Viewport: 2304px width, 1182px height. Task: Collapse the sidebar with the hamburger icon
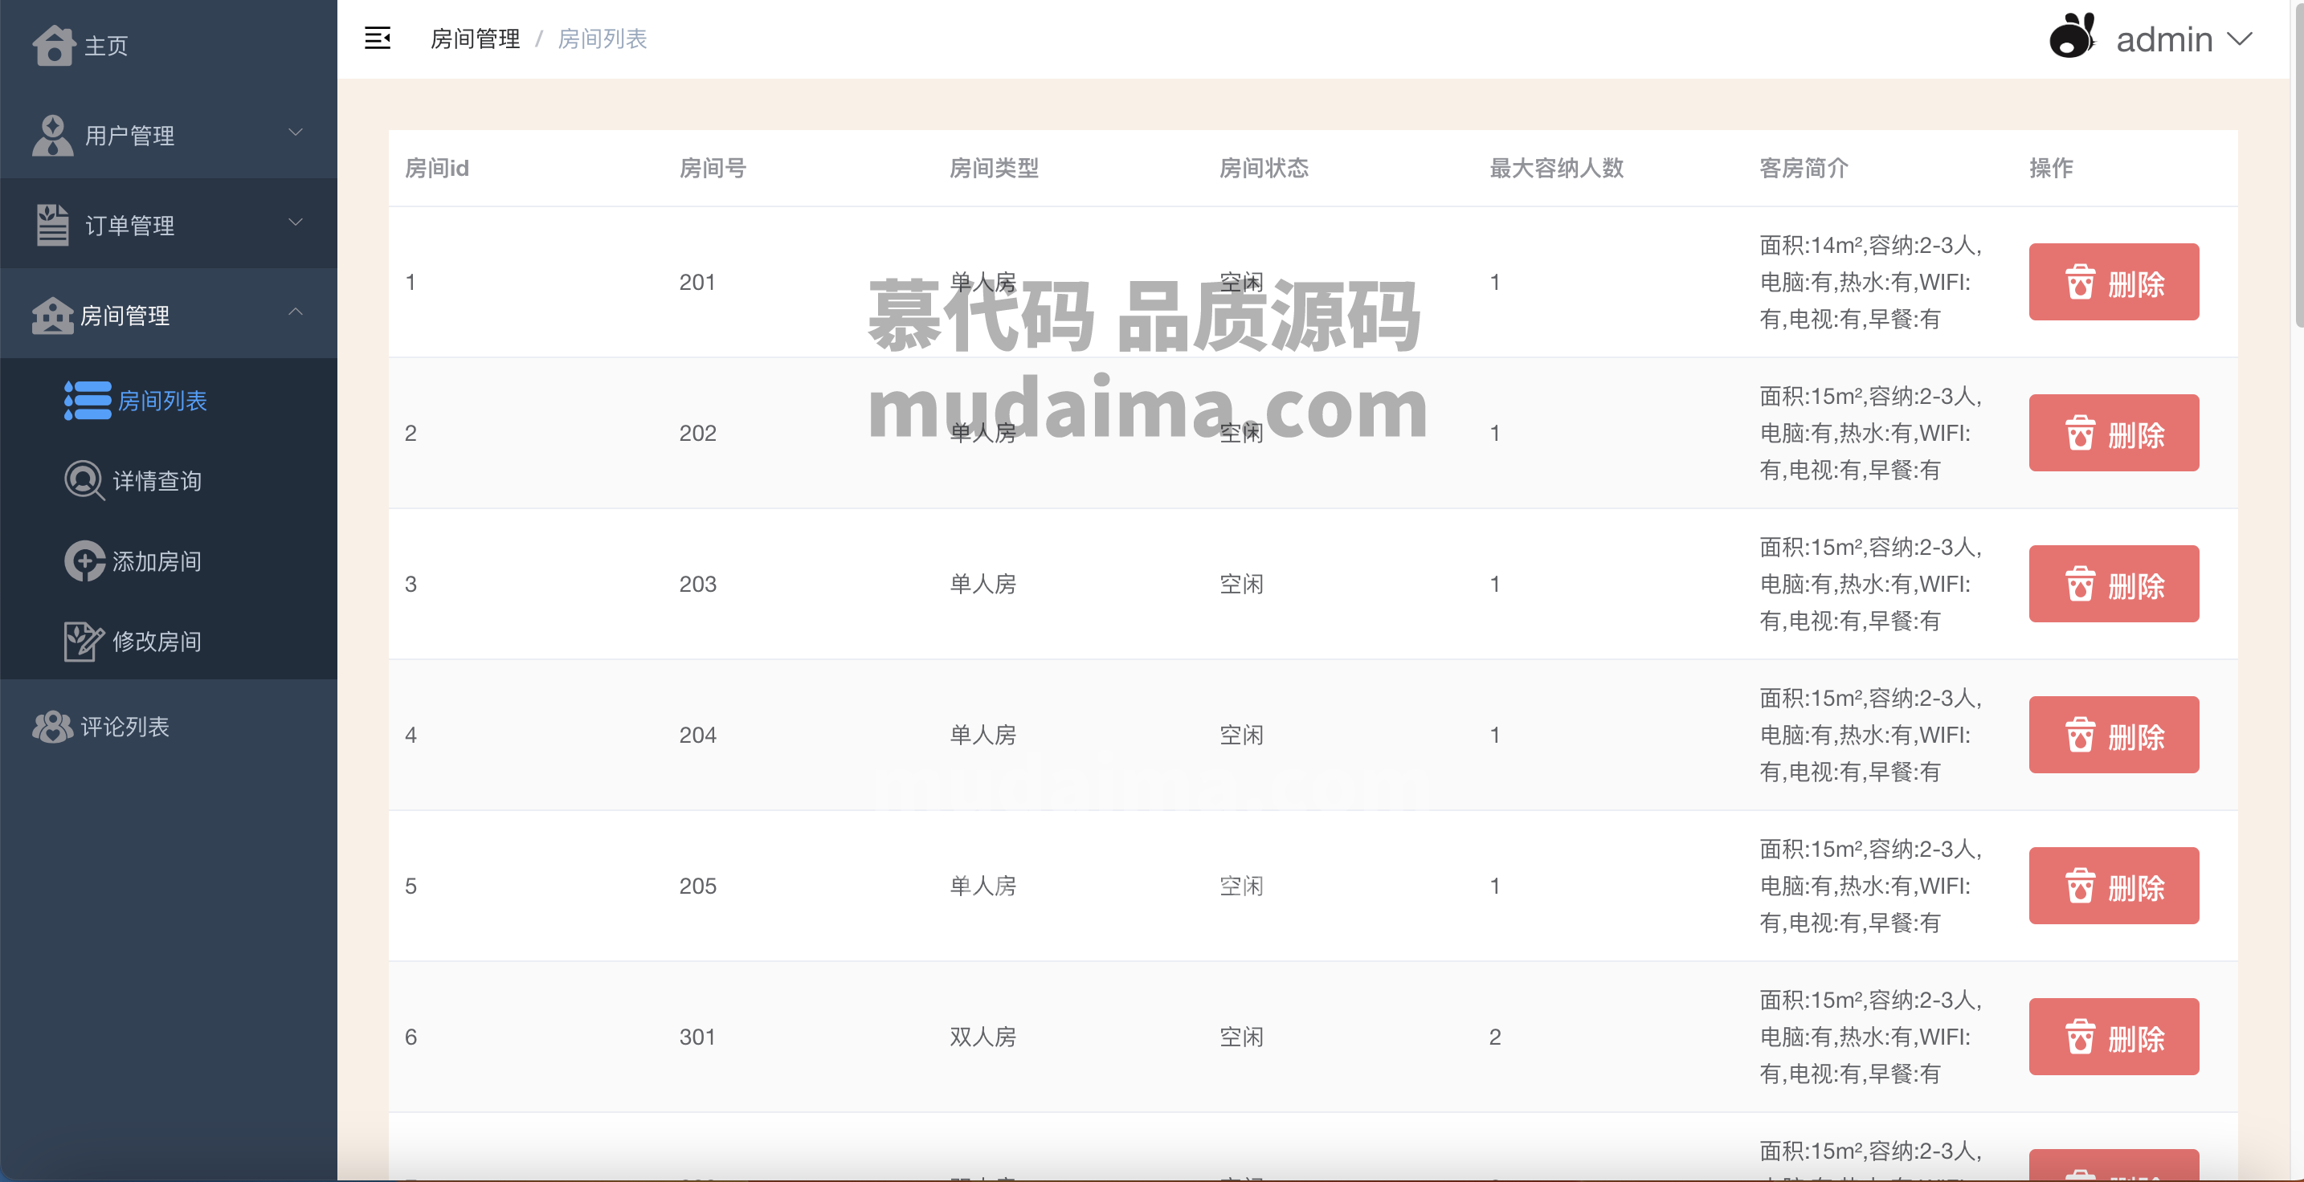378,39
